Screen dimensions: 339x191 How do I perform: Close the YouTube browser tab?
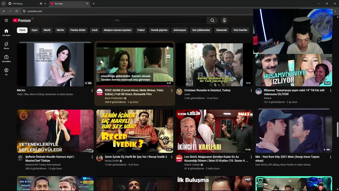87,4
